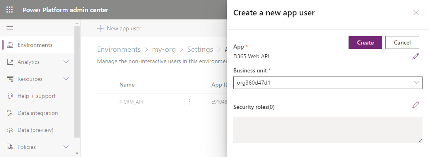Close the Create a new app user panel
The width and height of the screenshot is (429, 157).
click(416, 13)
